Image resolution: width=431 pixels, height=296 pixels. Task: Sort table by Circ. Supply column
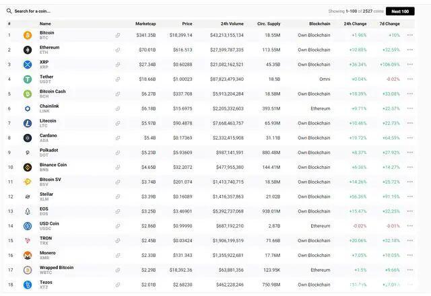click(x=269, y=24)
